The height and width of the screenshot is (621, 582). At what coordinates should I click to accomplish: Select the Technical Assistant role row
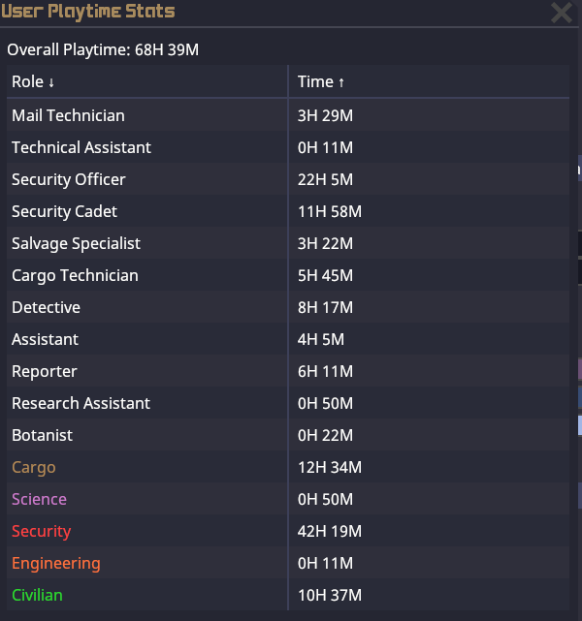(x=81, y=147)
